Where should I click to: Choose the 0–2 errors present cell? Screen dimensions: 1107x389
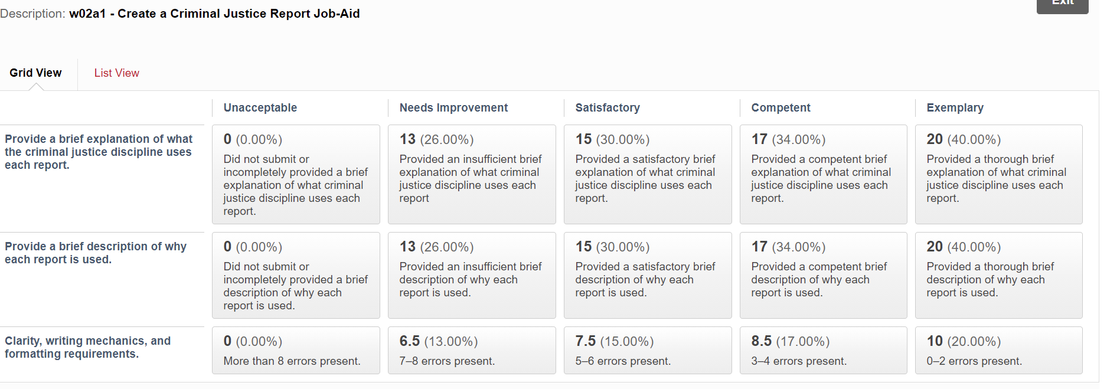pos(998,350)
